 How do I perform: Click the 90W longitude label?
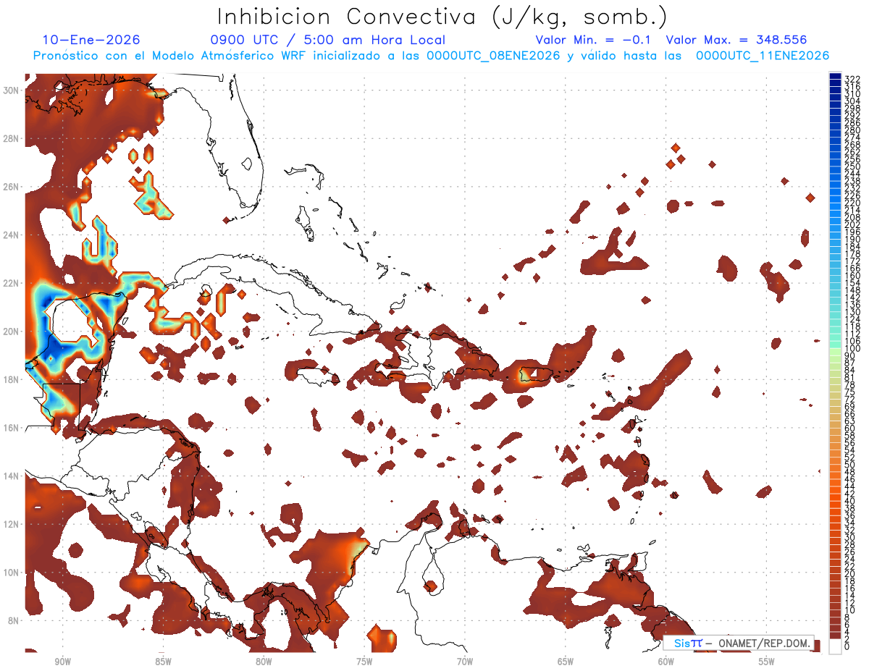(x=62, y=661)
